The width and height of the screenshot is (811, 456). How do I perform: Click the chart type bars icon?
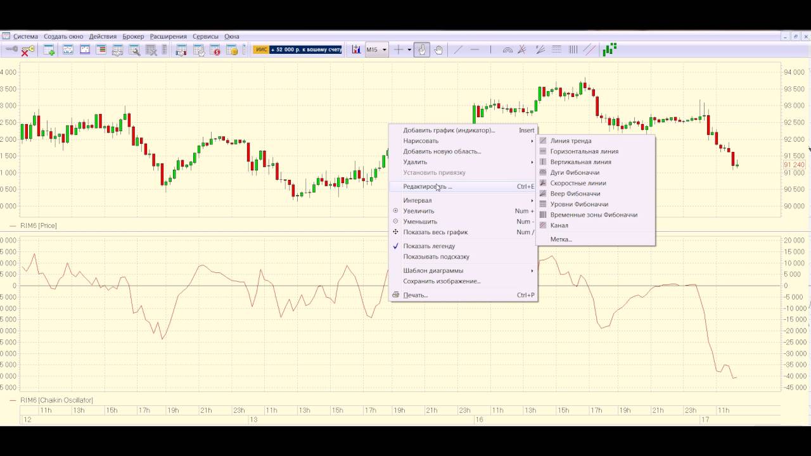(x=356, y=49)
